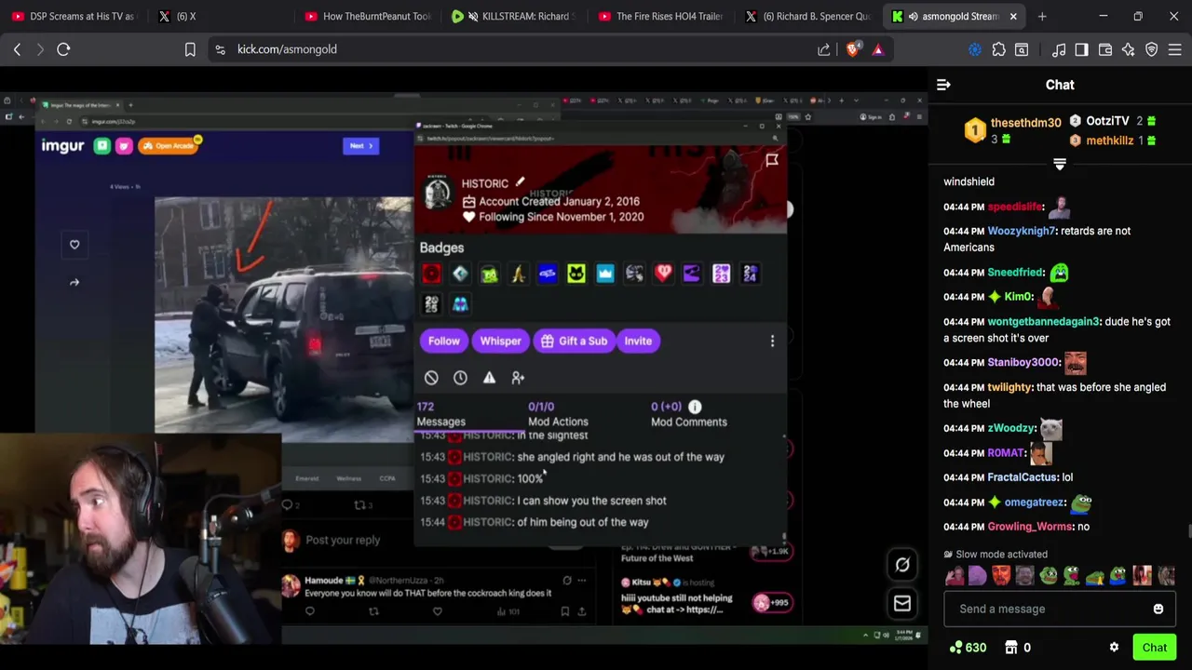Click the imgur Open Arcade button

coord(169,146)
